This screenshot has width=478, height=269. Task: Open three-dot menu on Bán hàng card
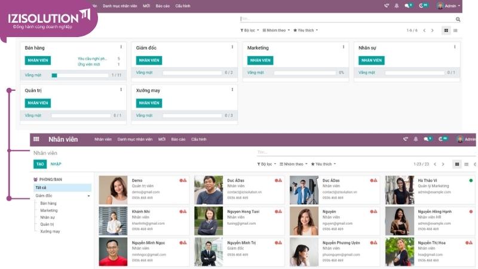pyautogui.click(x=121, y=47)
